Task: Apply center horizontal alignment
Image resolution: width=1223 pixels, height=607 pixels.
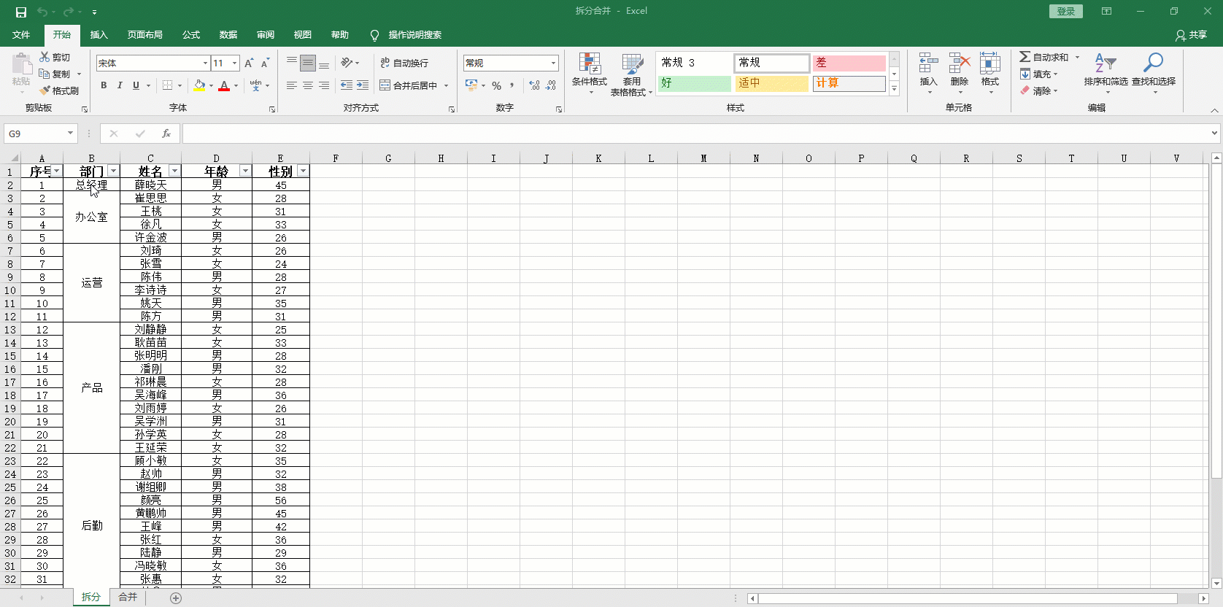Action: point(308,85)
